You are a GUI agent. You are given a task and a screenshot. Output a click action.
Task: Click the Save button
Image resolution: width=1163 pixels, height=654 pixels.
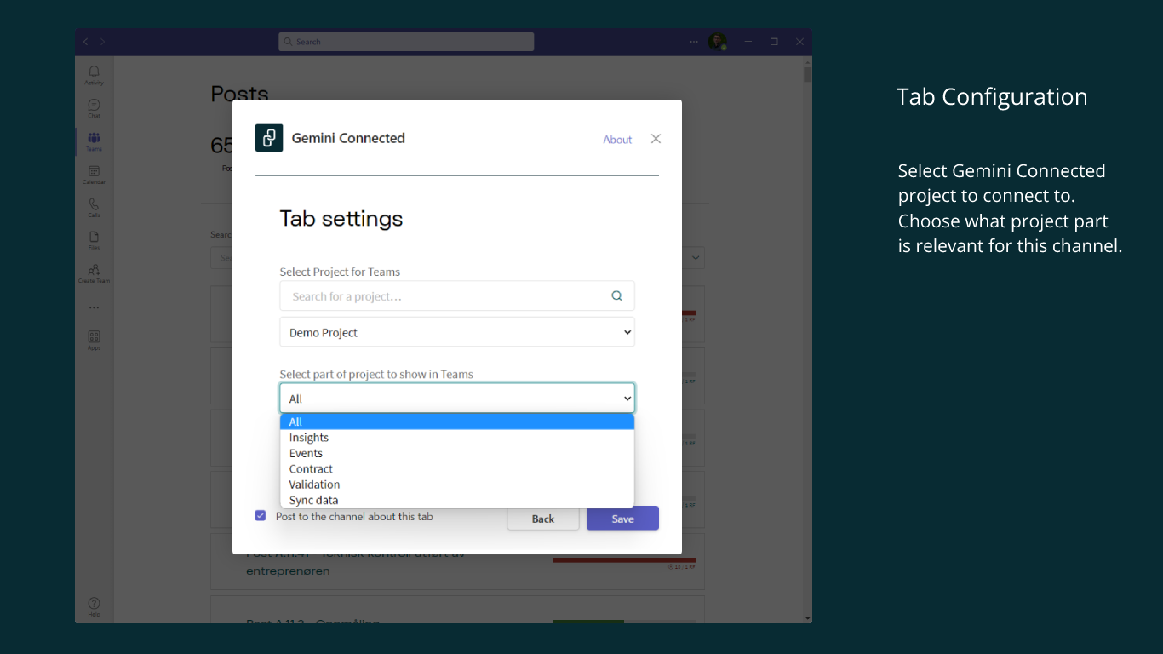[622, 519]
